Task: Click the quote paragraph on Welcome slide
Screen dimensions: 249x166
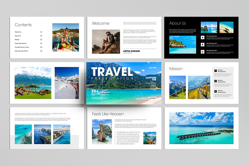Action: point(140,31)
